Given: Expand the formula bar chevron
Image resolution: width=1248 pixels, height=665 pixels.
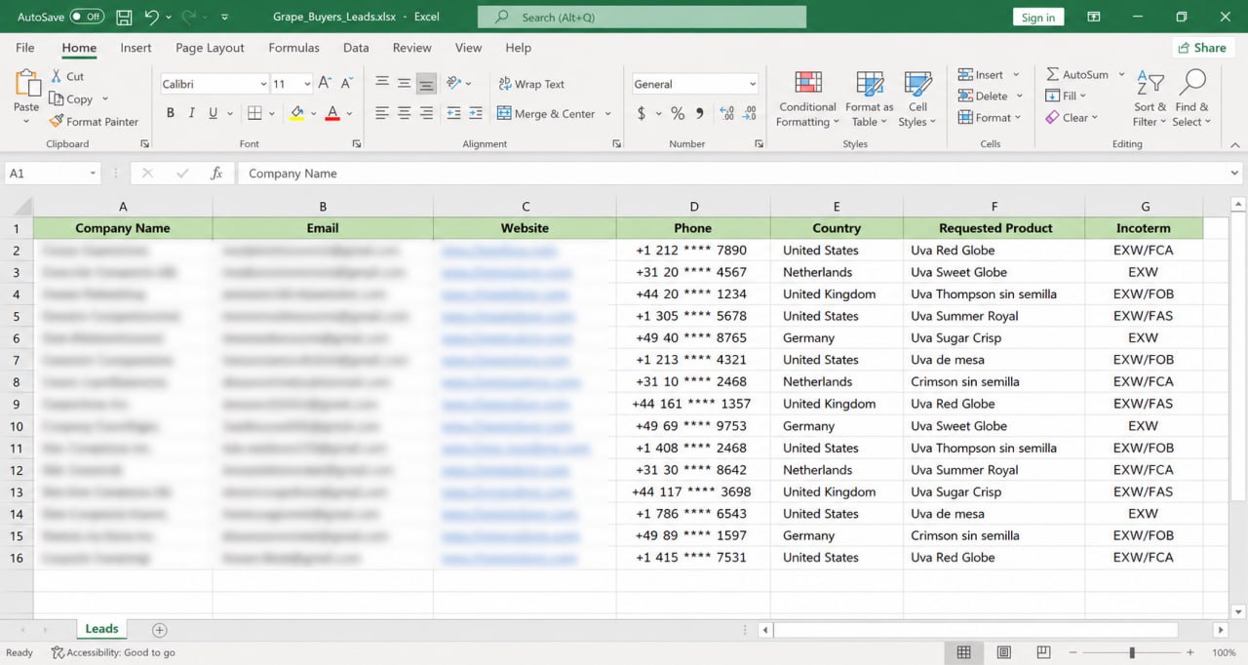Looking at the screenshot, I should coord(1235,174).
